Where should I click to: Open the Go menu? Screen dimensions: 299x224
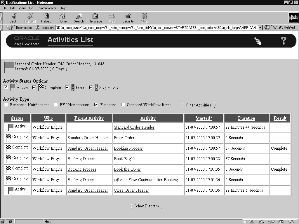click(31, 8)
